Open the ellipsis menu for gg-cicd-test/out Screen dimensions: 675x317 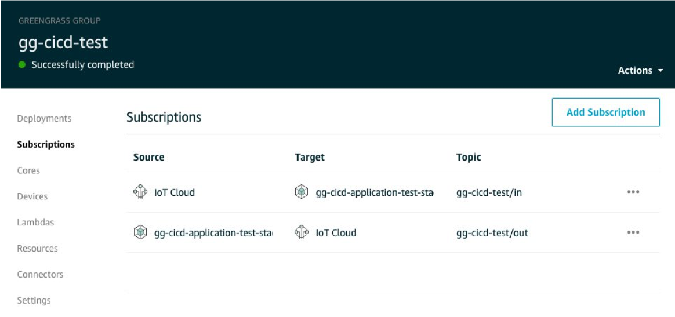[633, 232]
